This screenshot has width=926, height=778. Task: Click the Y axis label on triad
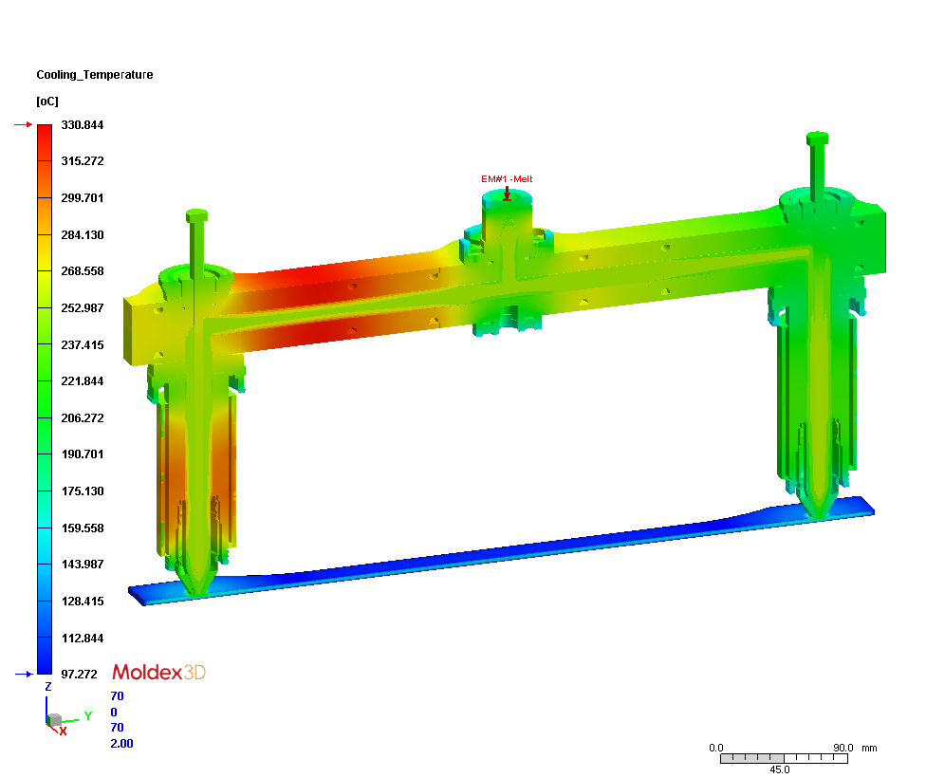[x=88, y=716]
